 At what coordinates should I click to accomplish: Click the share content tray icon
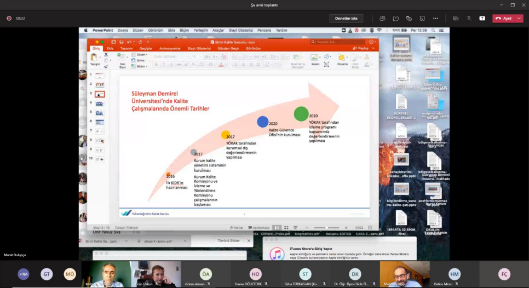482,18
